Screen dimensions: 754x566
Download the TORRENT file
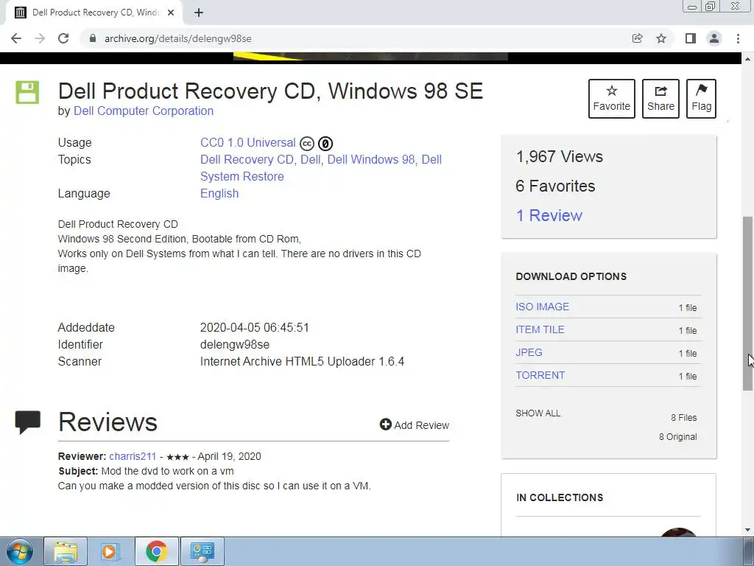pyautogui.click(x=540, y=375)
